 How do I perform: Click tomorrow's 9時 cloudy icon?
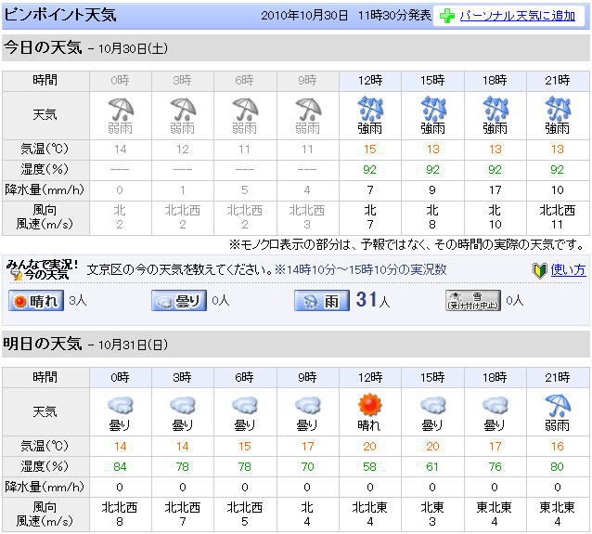coord(308,406)
